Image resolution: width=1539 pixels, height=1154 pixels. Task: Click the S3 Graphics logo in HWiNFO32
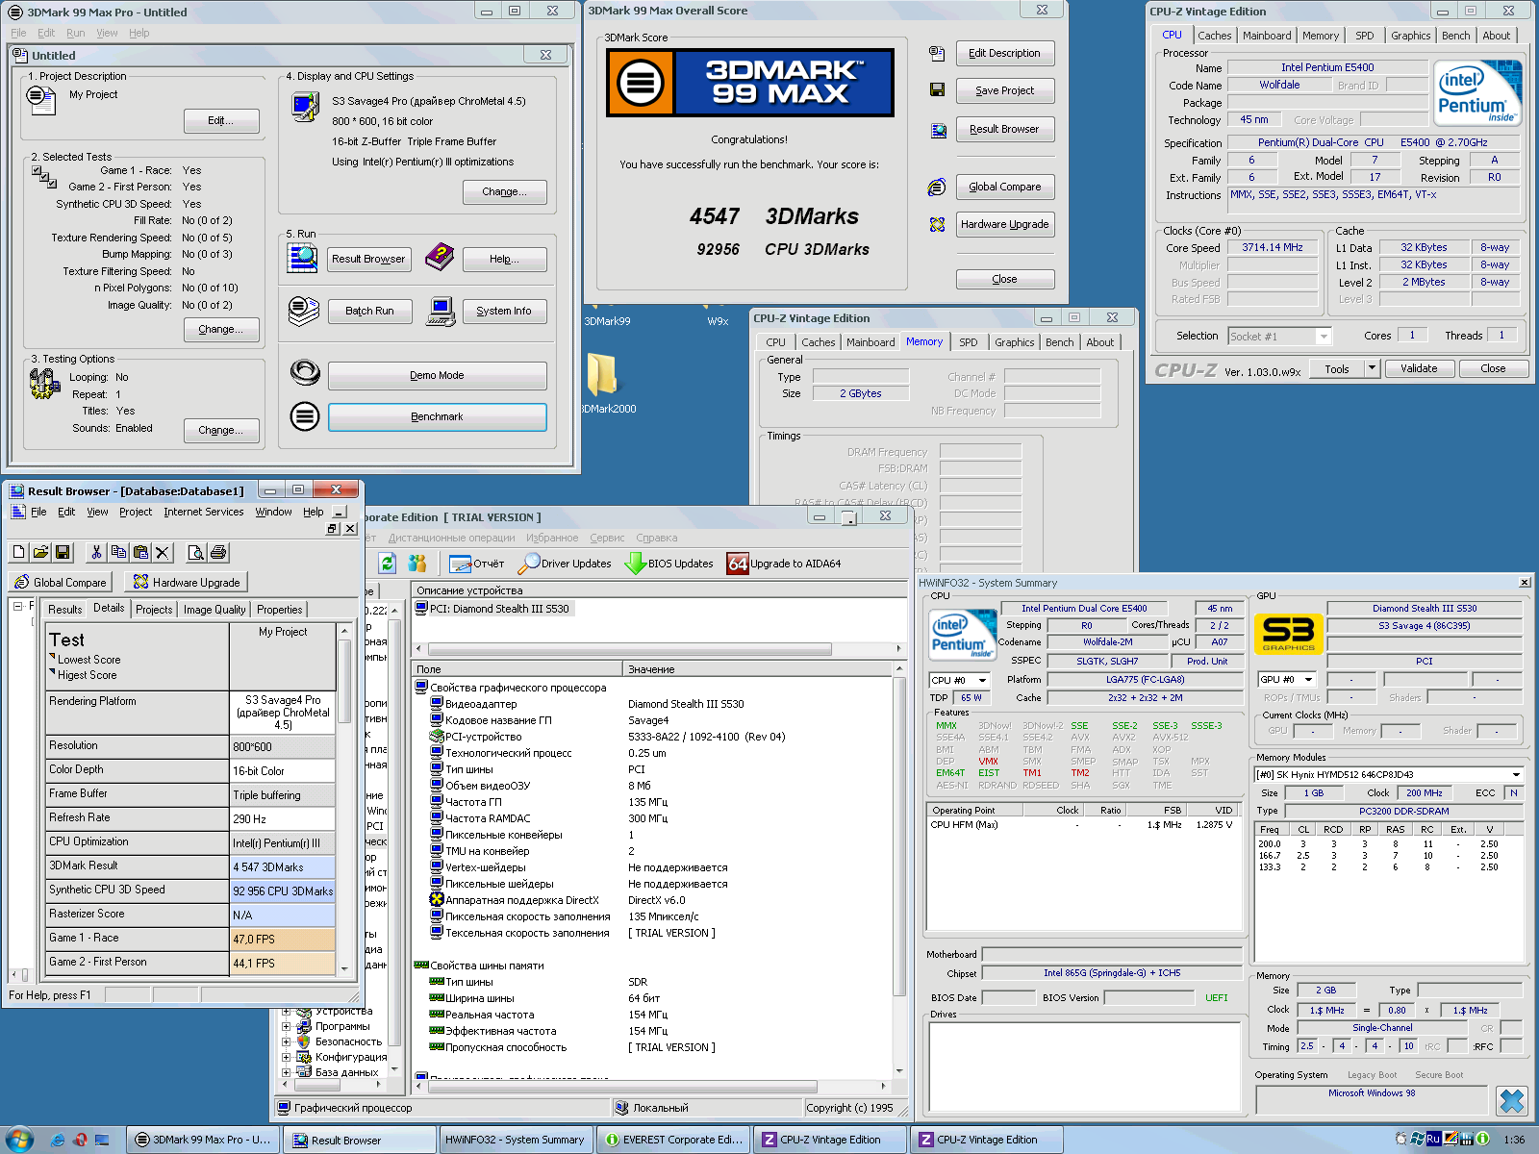[1289, 633]
